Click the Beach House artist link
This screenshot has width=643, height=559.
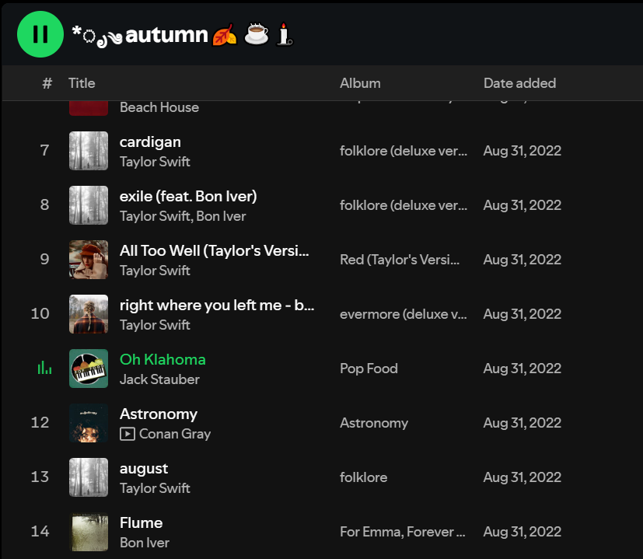pos(159,107)
